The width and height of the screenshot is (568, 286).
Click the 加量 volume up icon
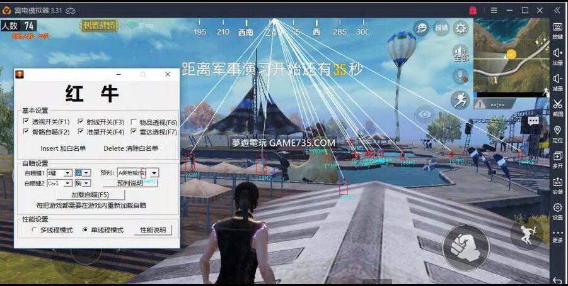click(x=557, y=57)
